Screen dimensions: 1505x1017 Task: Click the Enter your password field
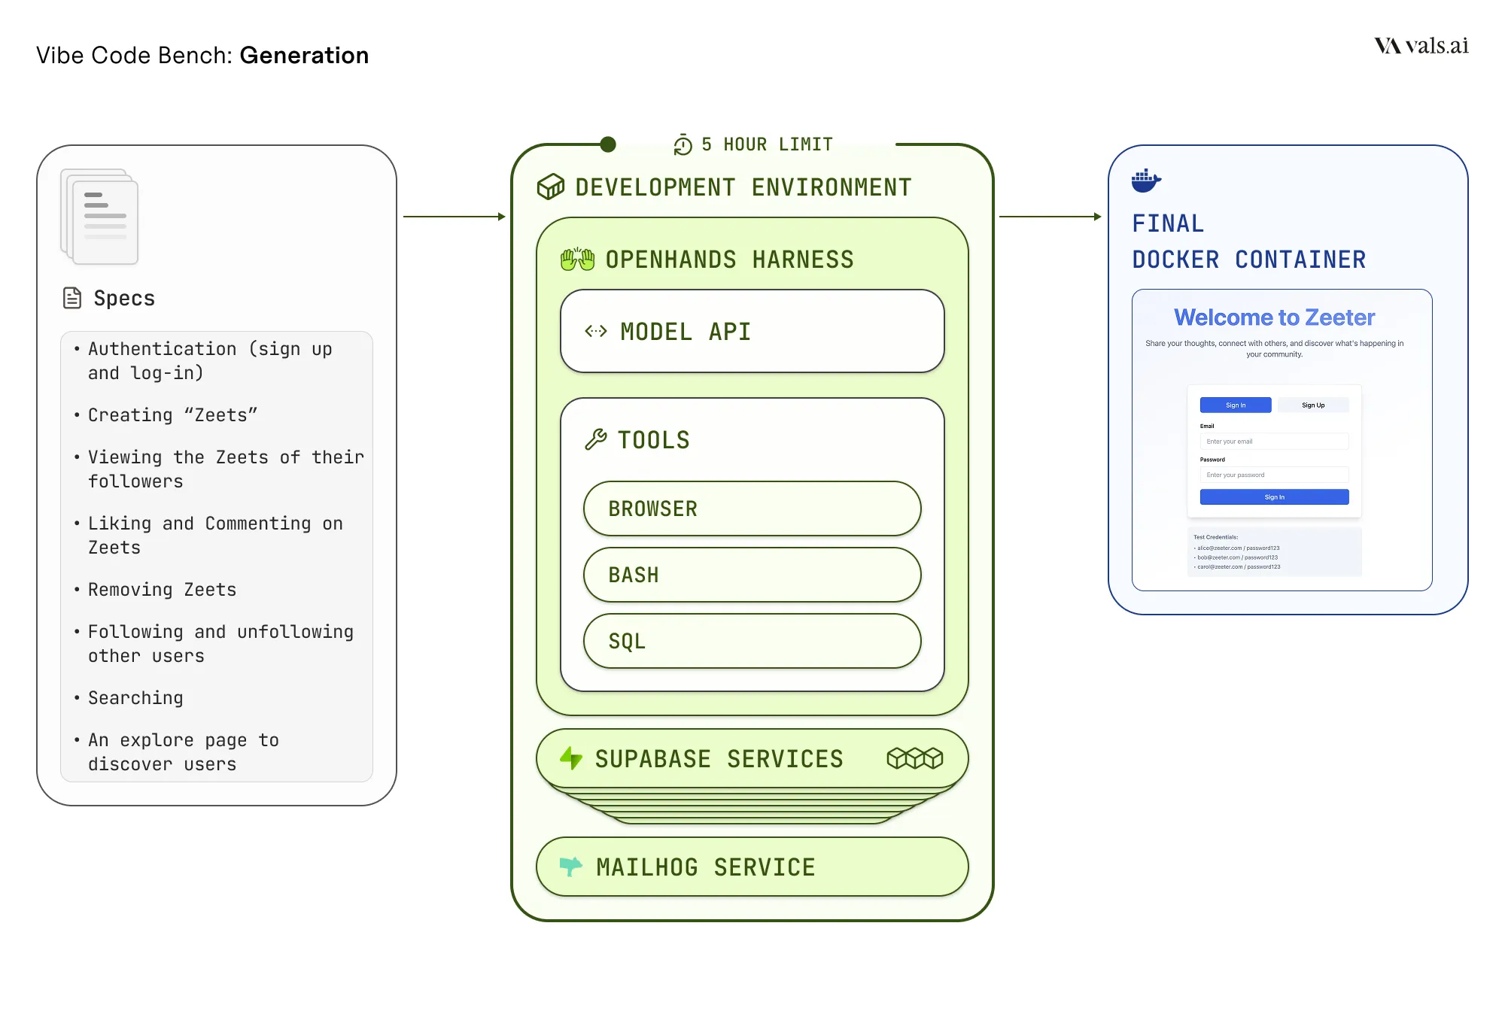[x=1274, y=475]
